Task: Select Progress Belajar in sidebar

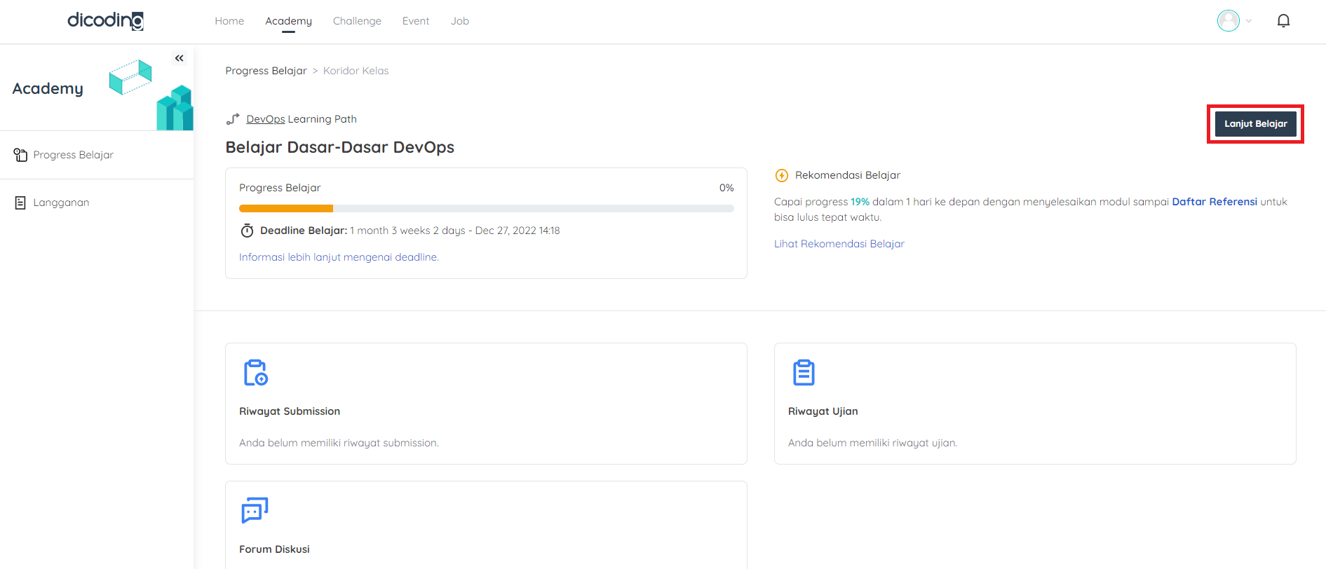Action: click(x=73, y=155)
